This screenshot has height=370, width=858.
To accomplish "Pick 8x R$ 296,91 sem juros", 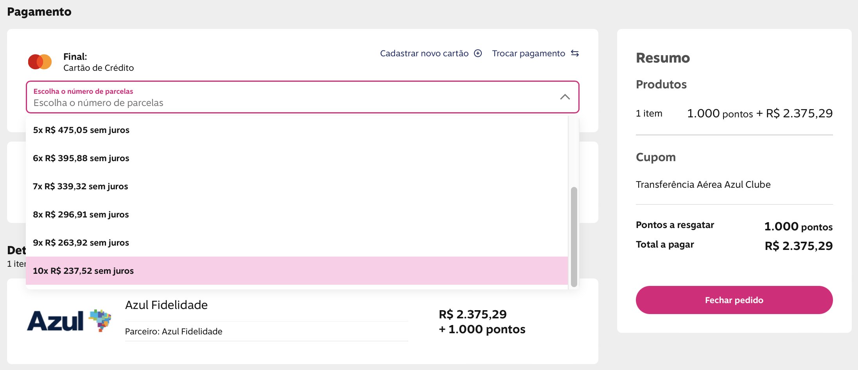I will (x=81, y=214).
